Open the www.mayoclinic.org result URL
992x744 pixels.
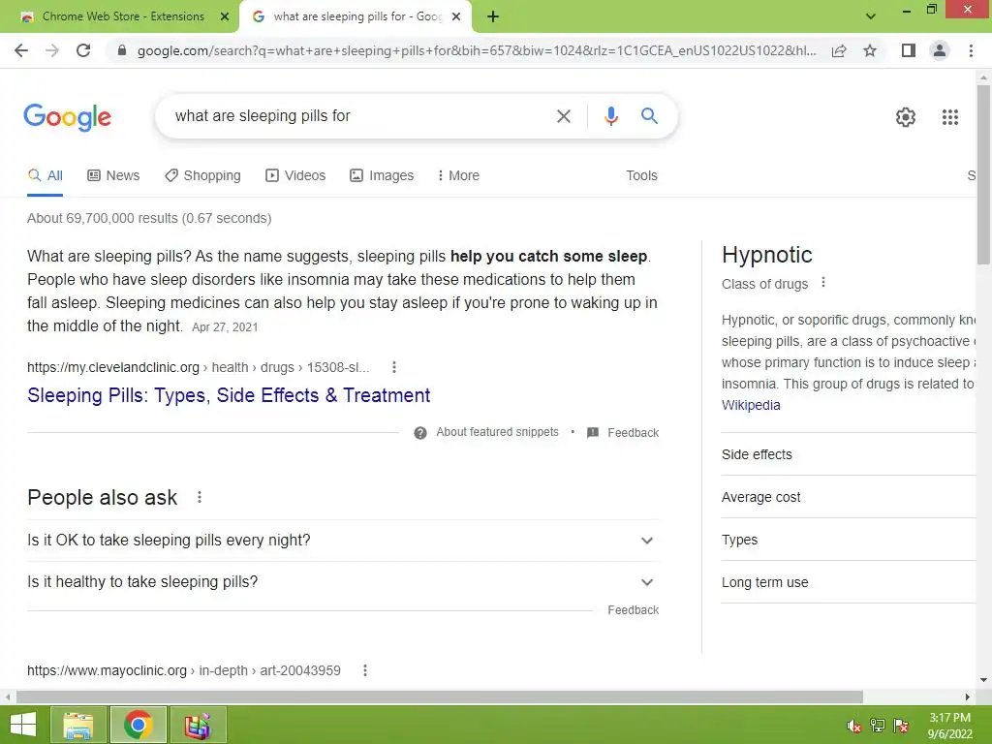(183, 670)
